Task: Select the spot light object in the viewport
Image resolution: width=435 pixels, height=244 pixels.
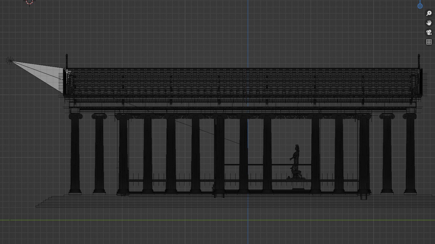Action: pos(10,60)
